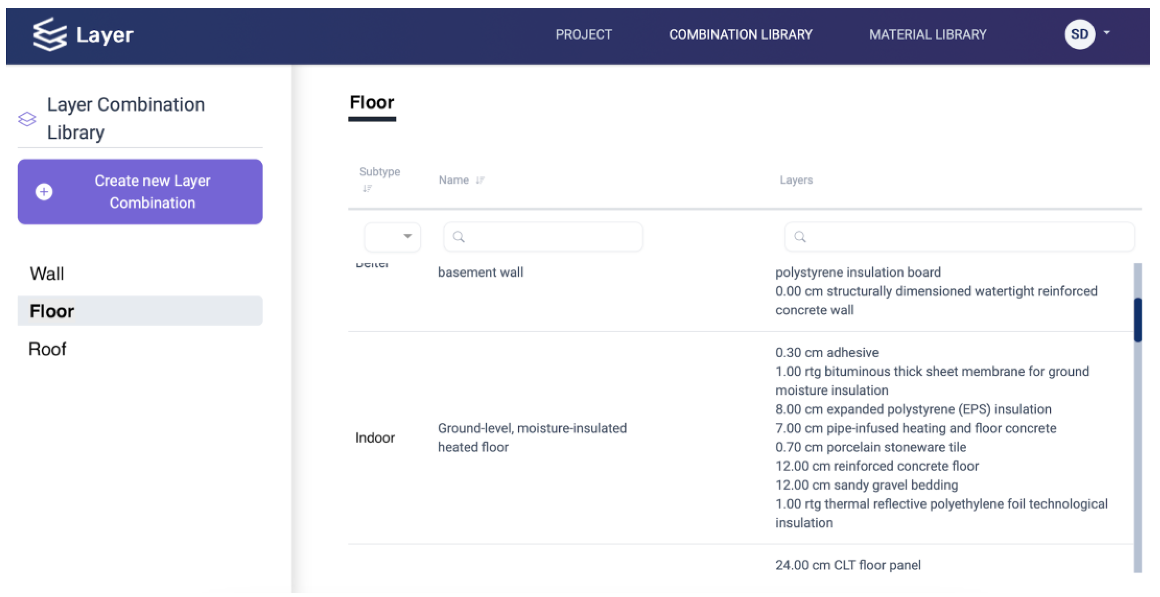Sort by Subtype column sort icon
The width and height of the screenshot is (1160, 597).
tap(367, 188)
